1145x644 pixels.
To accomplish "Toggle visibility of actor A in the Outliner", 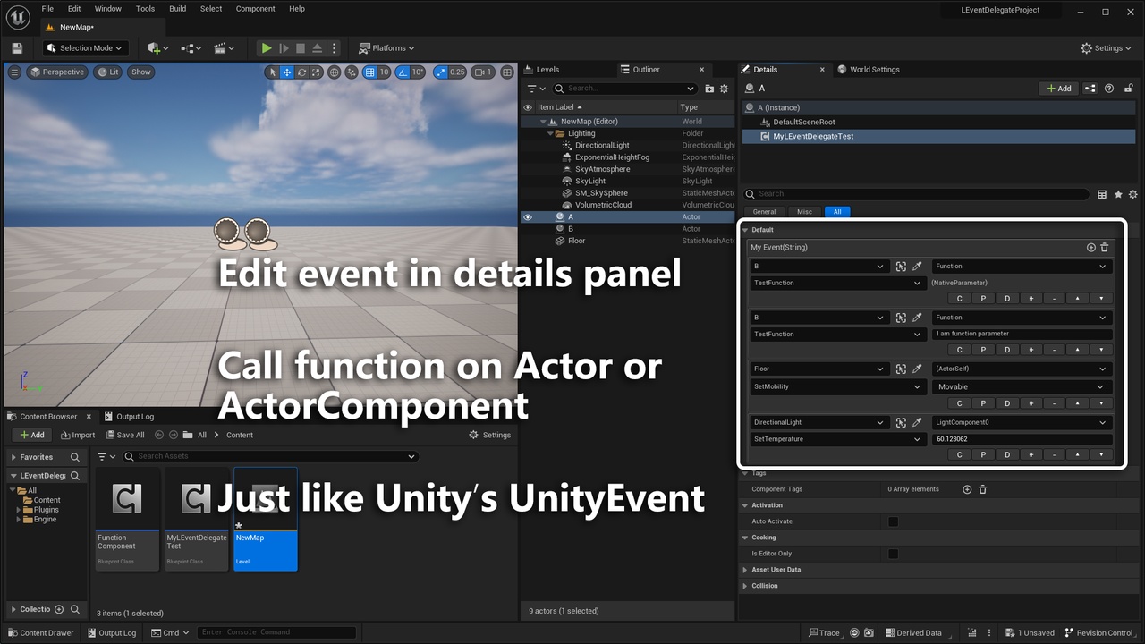I will click(x=528, y=217).
